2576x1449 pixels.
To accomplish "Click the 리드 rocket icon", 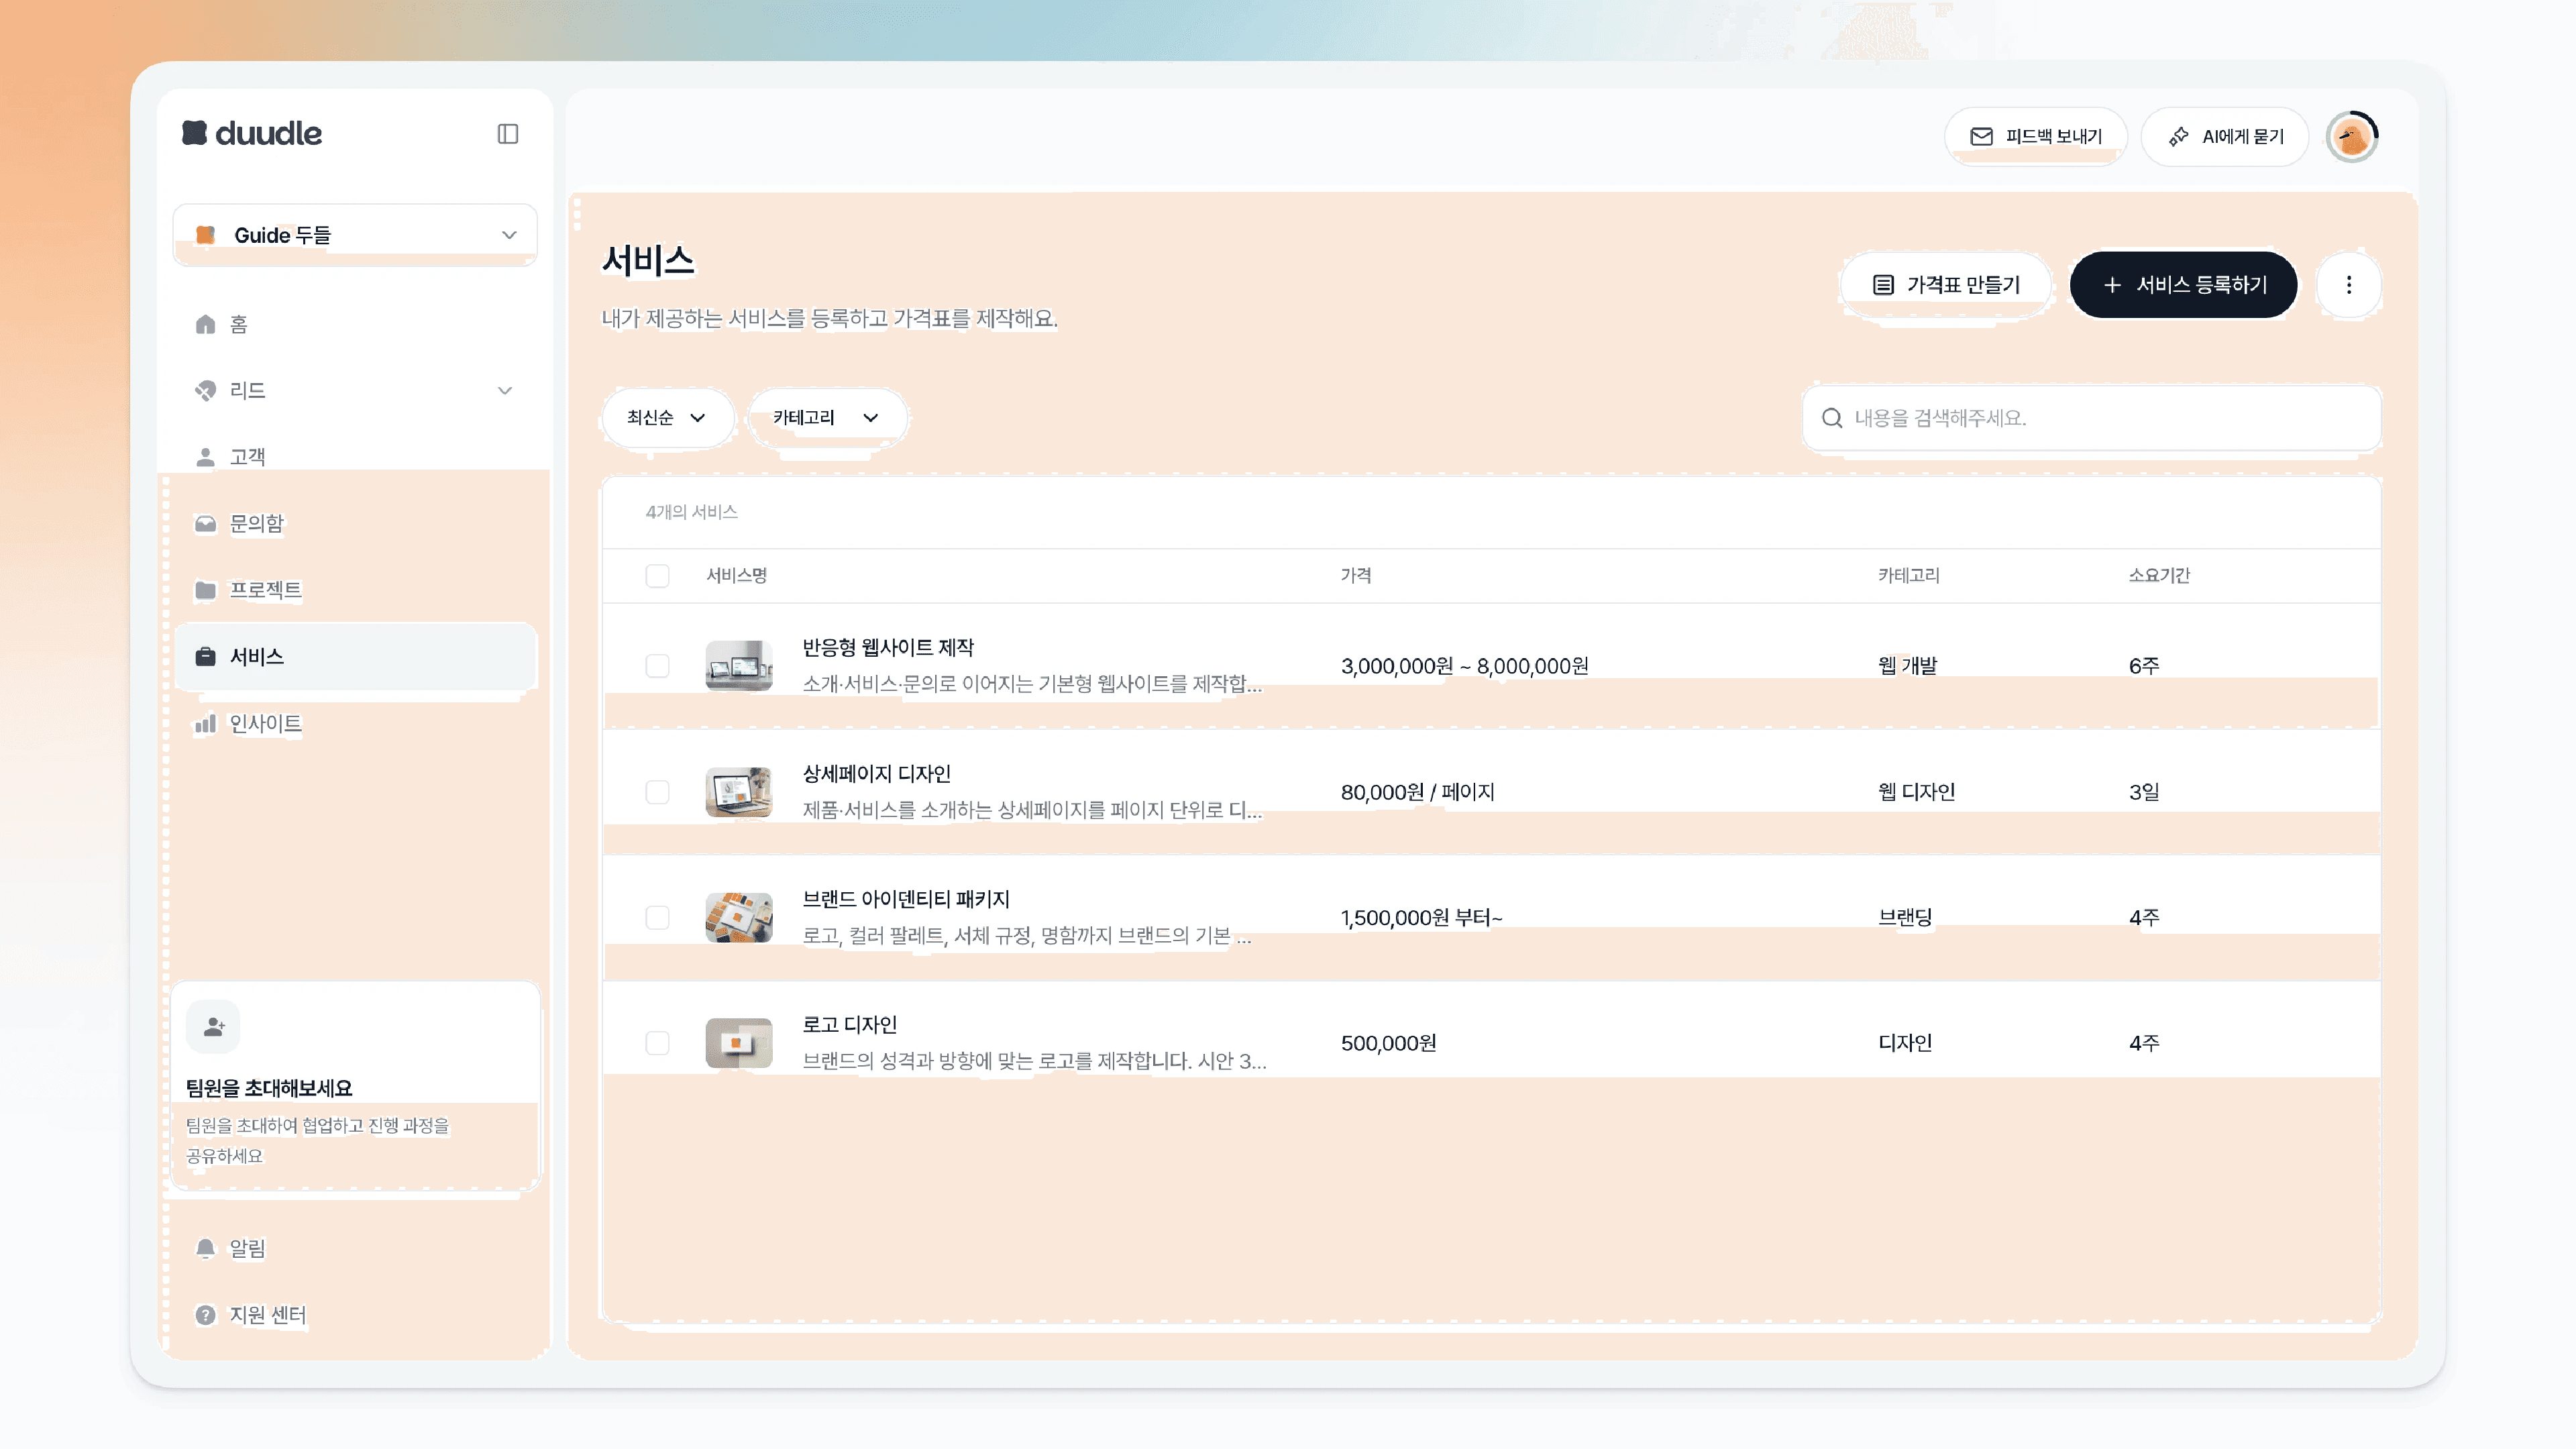I will [x=205, y=390].
